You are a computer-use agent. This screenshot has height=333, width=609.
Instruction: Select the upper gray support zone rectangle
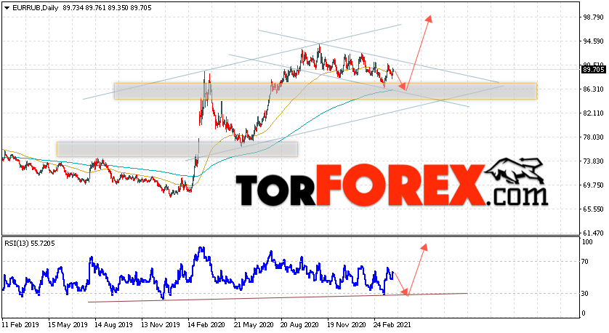326,91
